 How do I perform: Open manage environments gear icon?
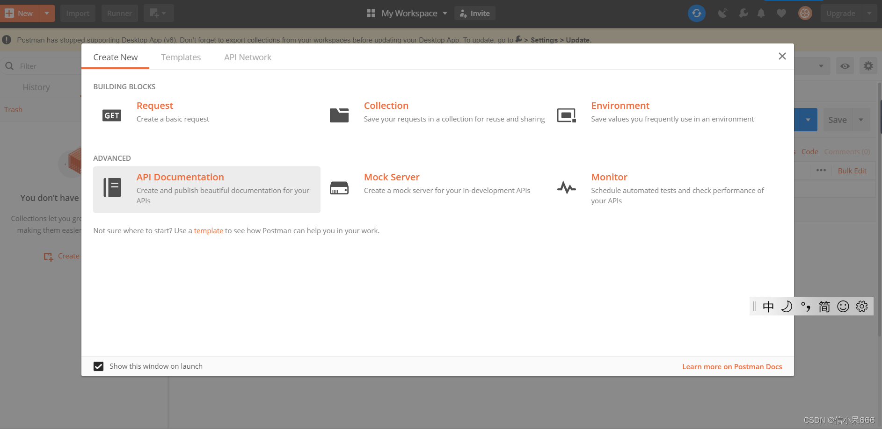(x=868, y=66)
